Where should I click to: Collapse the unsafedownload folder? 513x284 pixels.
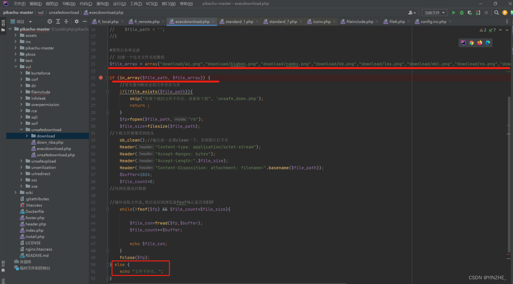coord(21,130)
